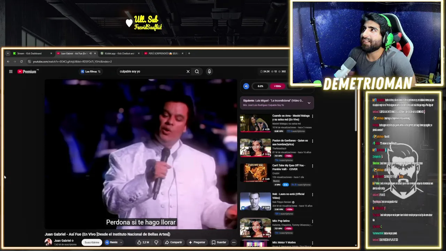
Task: Toggle the Los filtros filter button
Action: (x=91, y=71)
